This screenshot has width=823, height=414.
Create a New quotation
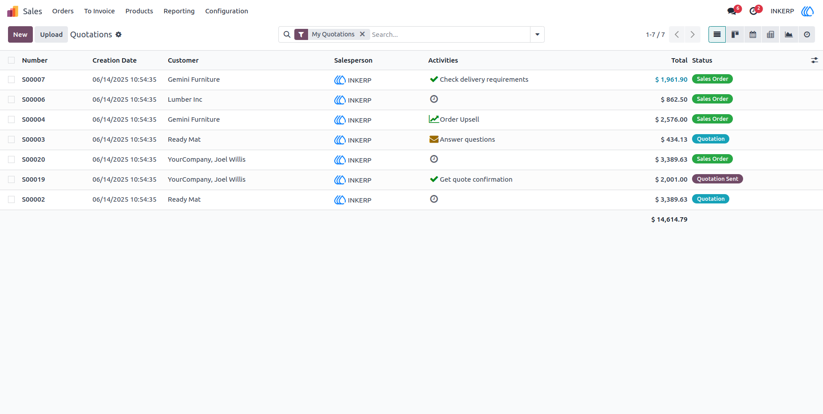[x=20, y=34]
